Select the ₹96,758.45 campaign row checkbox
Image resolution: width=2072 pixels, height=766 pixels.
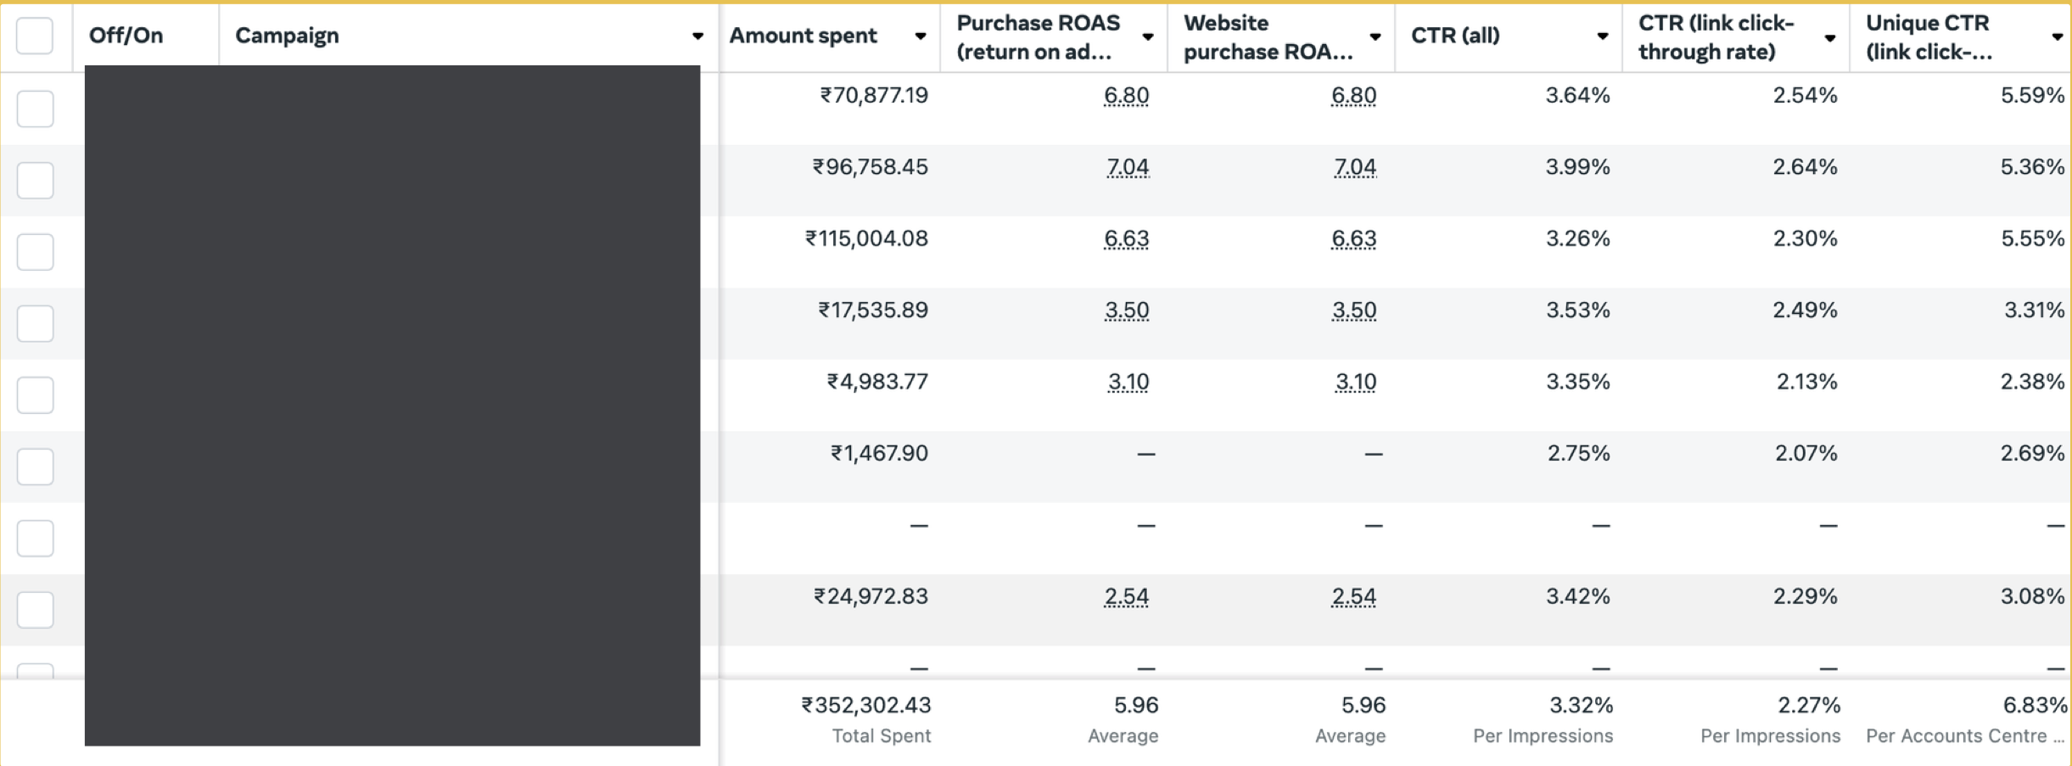coord(35,180)
